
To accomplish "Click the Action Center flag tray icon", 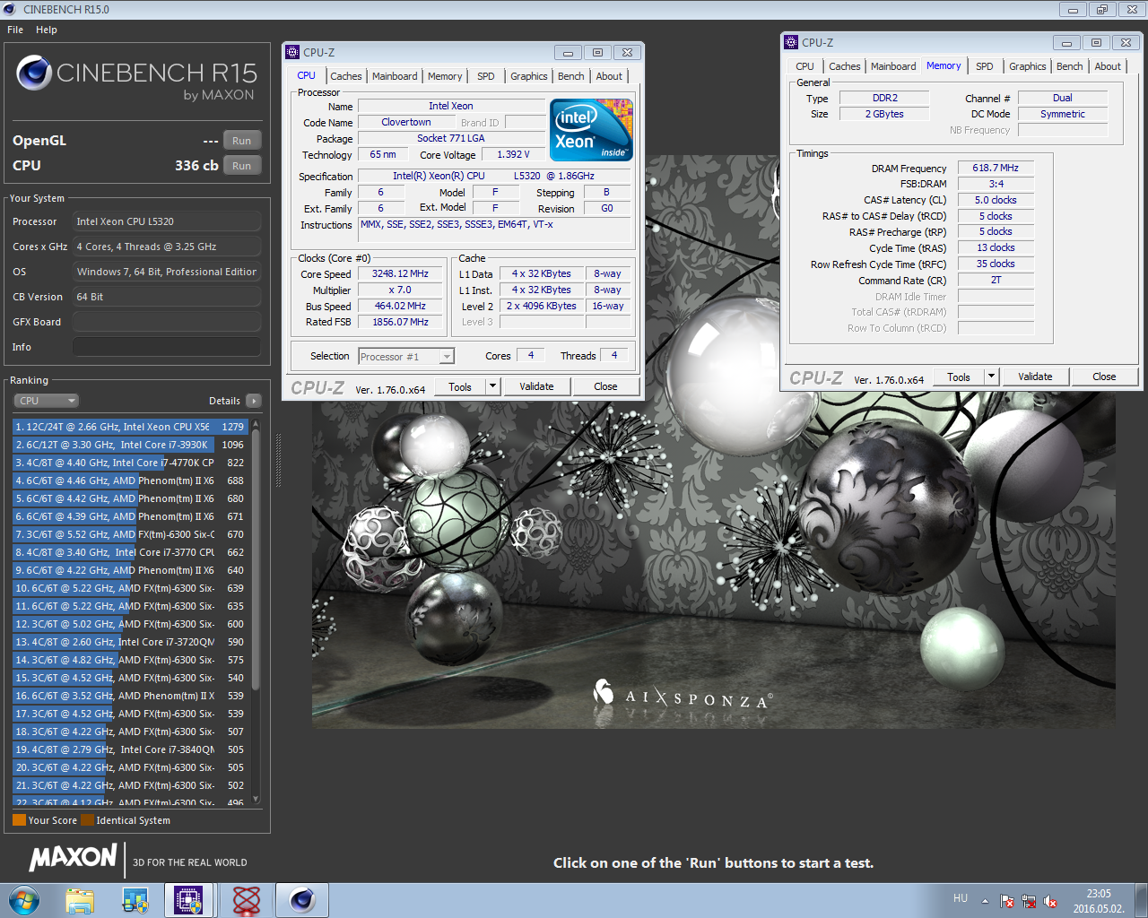I will coord(1007,901).
